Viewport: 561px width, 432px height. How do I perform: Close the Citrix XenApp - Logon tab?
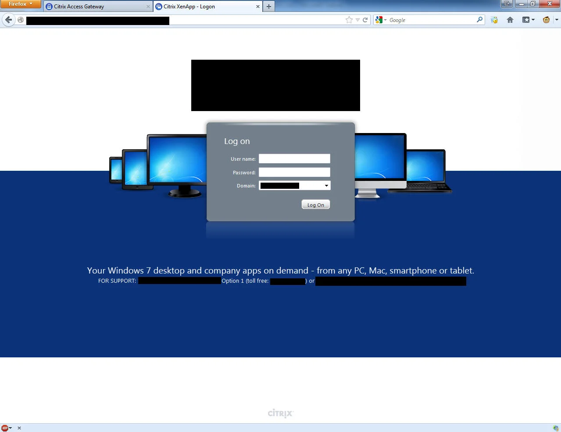257,7
